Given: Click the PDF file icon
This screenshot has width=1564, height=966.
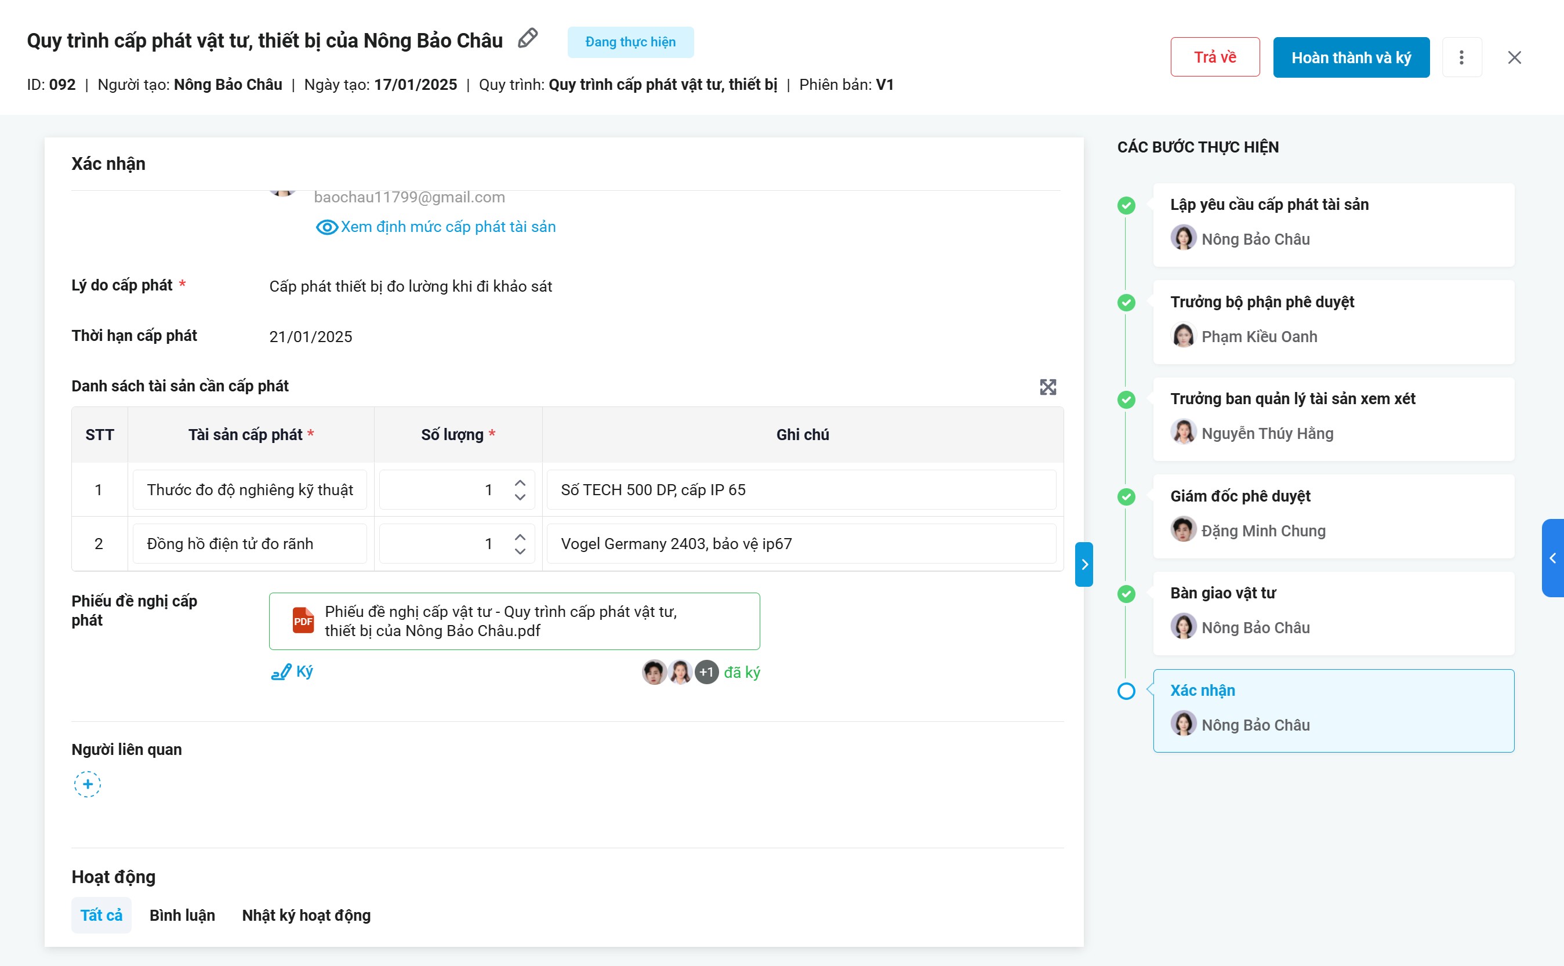Looking at the screenshot, I should tap(303, 620).
